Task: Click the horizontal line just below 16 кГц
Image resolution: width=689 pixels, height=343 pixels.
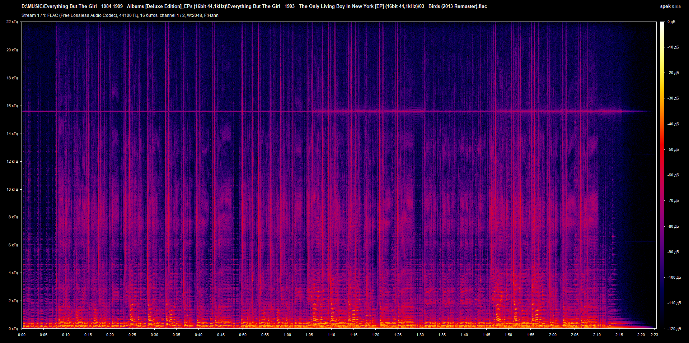Action: [x=336, y=111]
